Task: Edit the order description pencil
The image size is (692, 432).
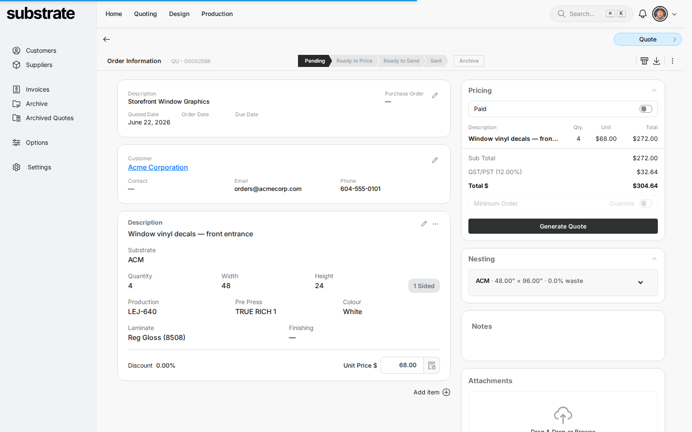Action: tap(435, 95)
